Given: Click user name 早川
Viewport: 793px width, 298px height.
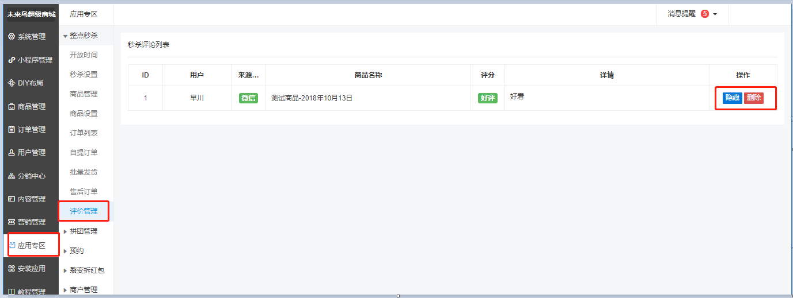Looking at the screenshot, I should coord(197,98).
